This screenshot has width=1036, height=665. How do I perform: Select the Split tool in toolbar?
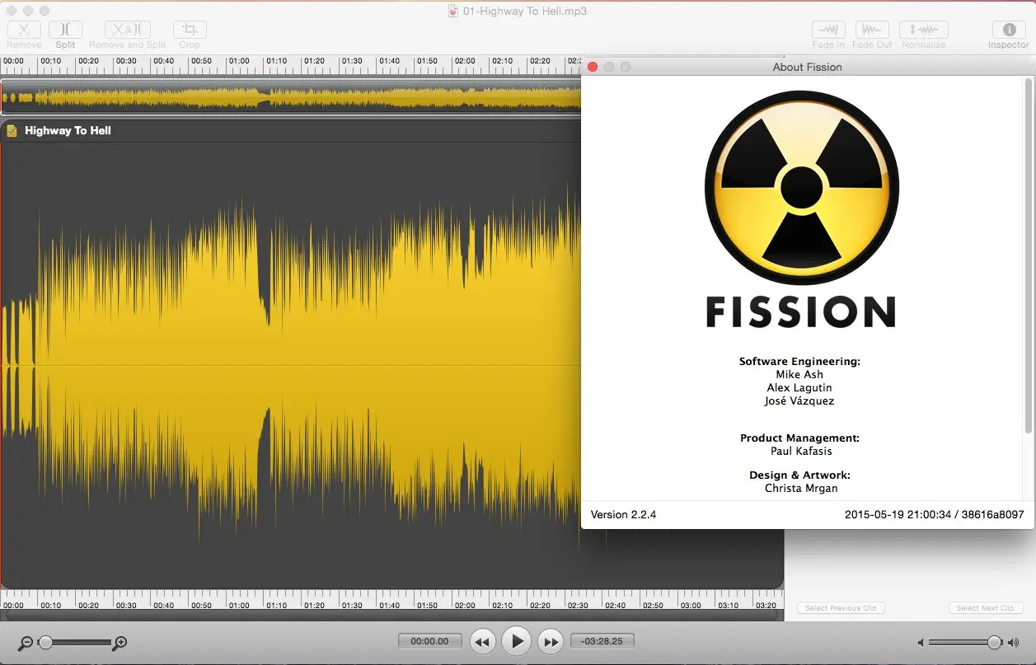click(66, 30)
